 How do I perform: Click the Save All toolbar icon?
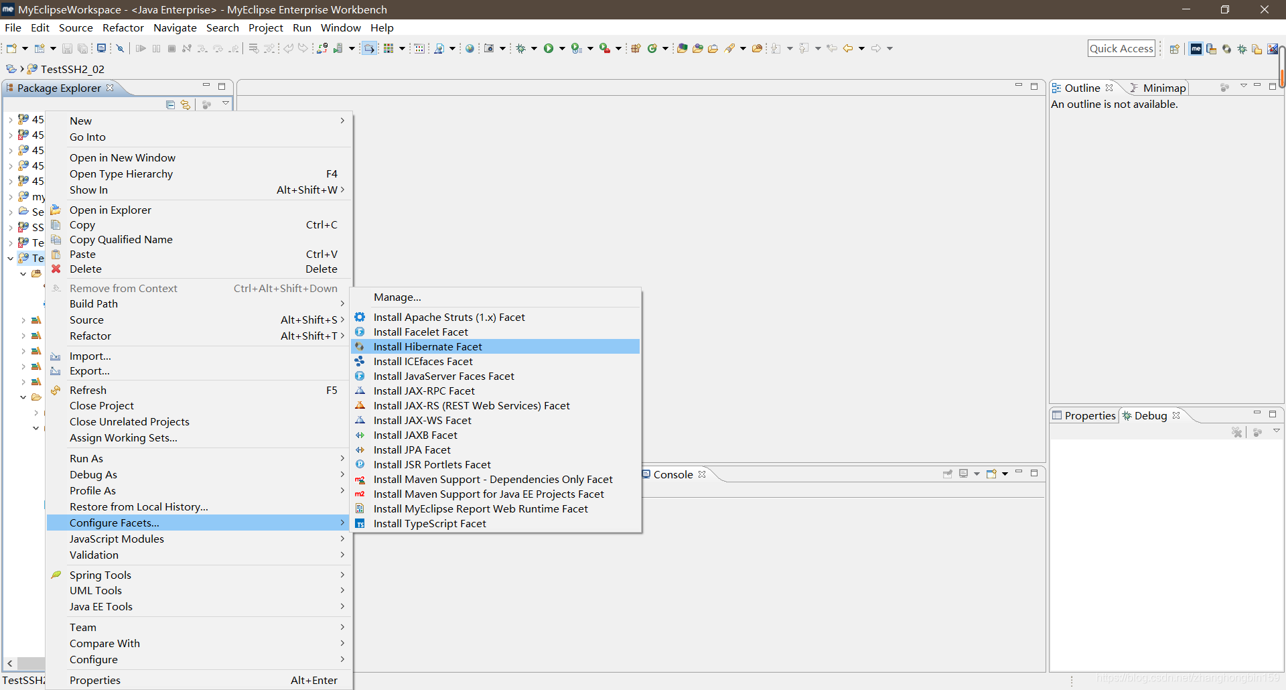(x=82, y=48)
